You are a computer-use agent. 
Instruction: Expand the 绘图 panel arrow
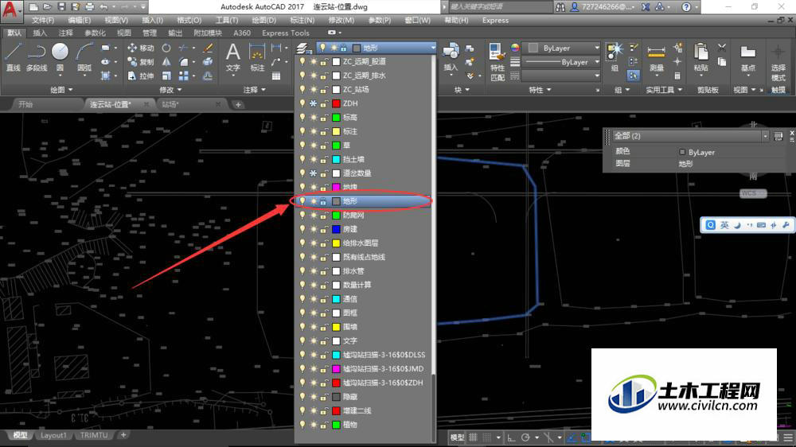coord(71,90)
